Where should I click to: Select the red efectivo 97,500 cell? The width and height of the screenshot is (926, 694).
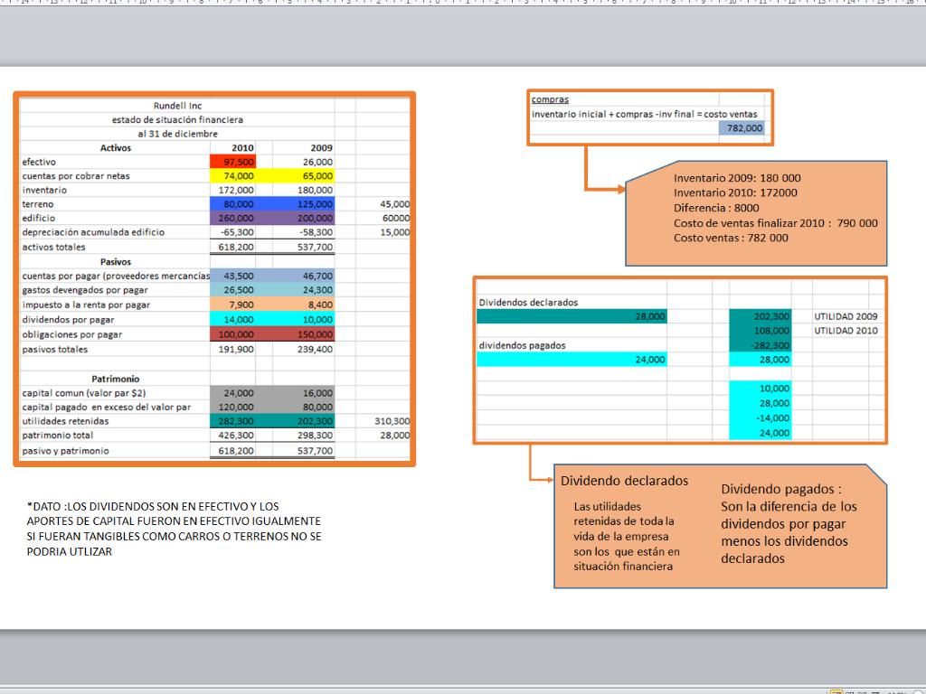pos(232,162)
